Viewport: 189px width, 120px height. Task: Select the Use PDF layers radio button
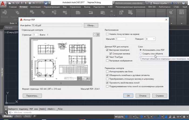[x=140, y=50]
